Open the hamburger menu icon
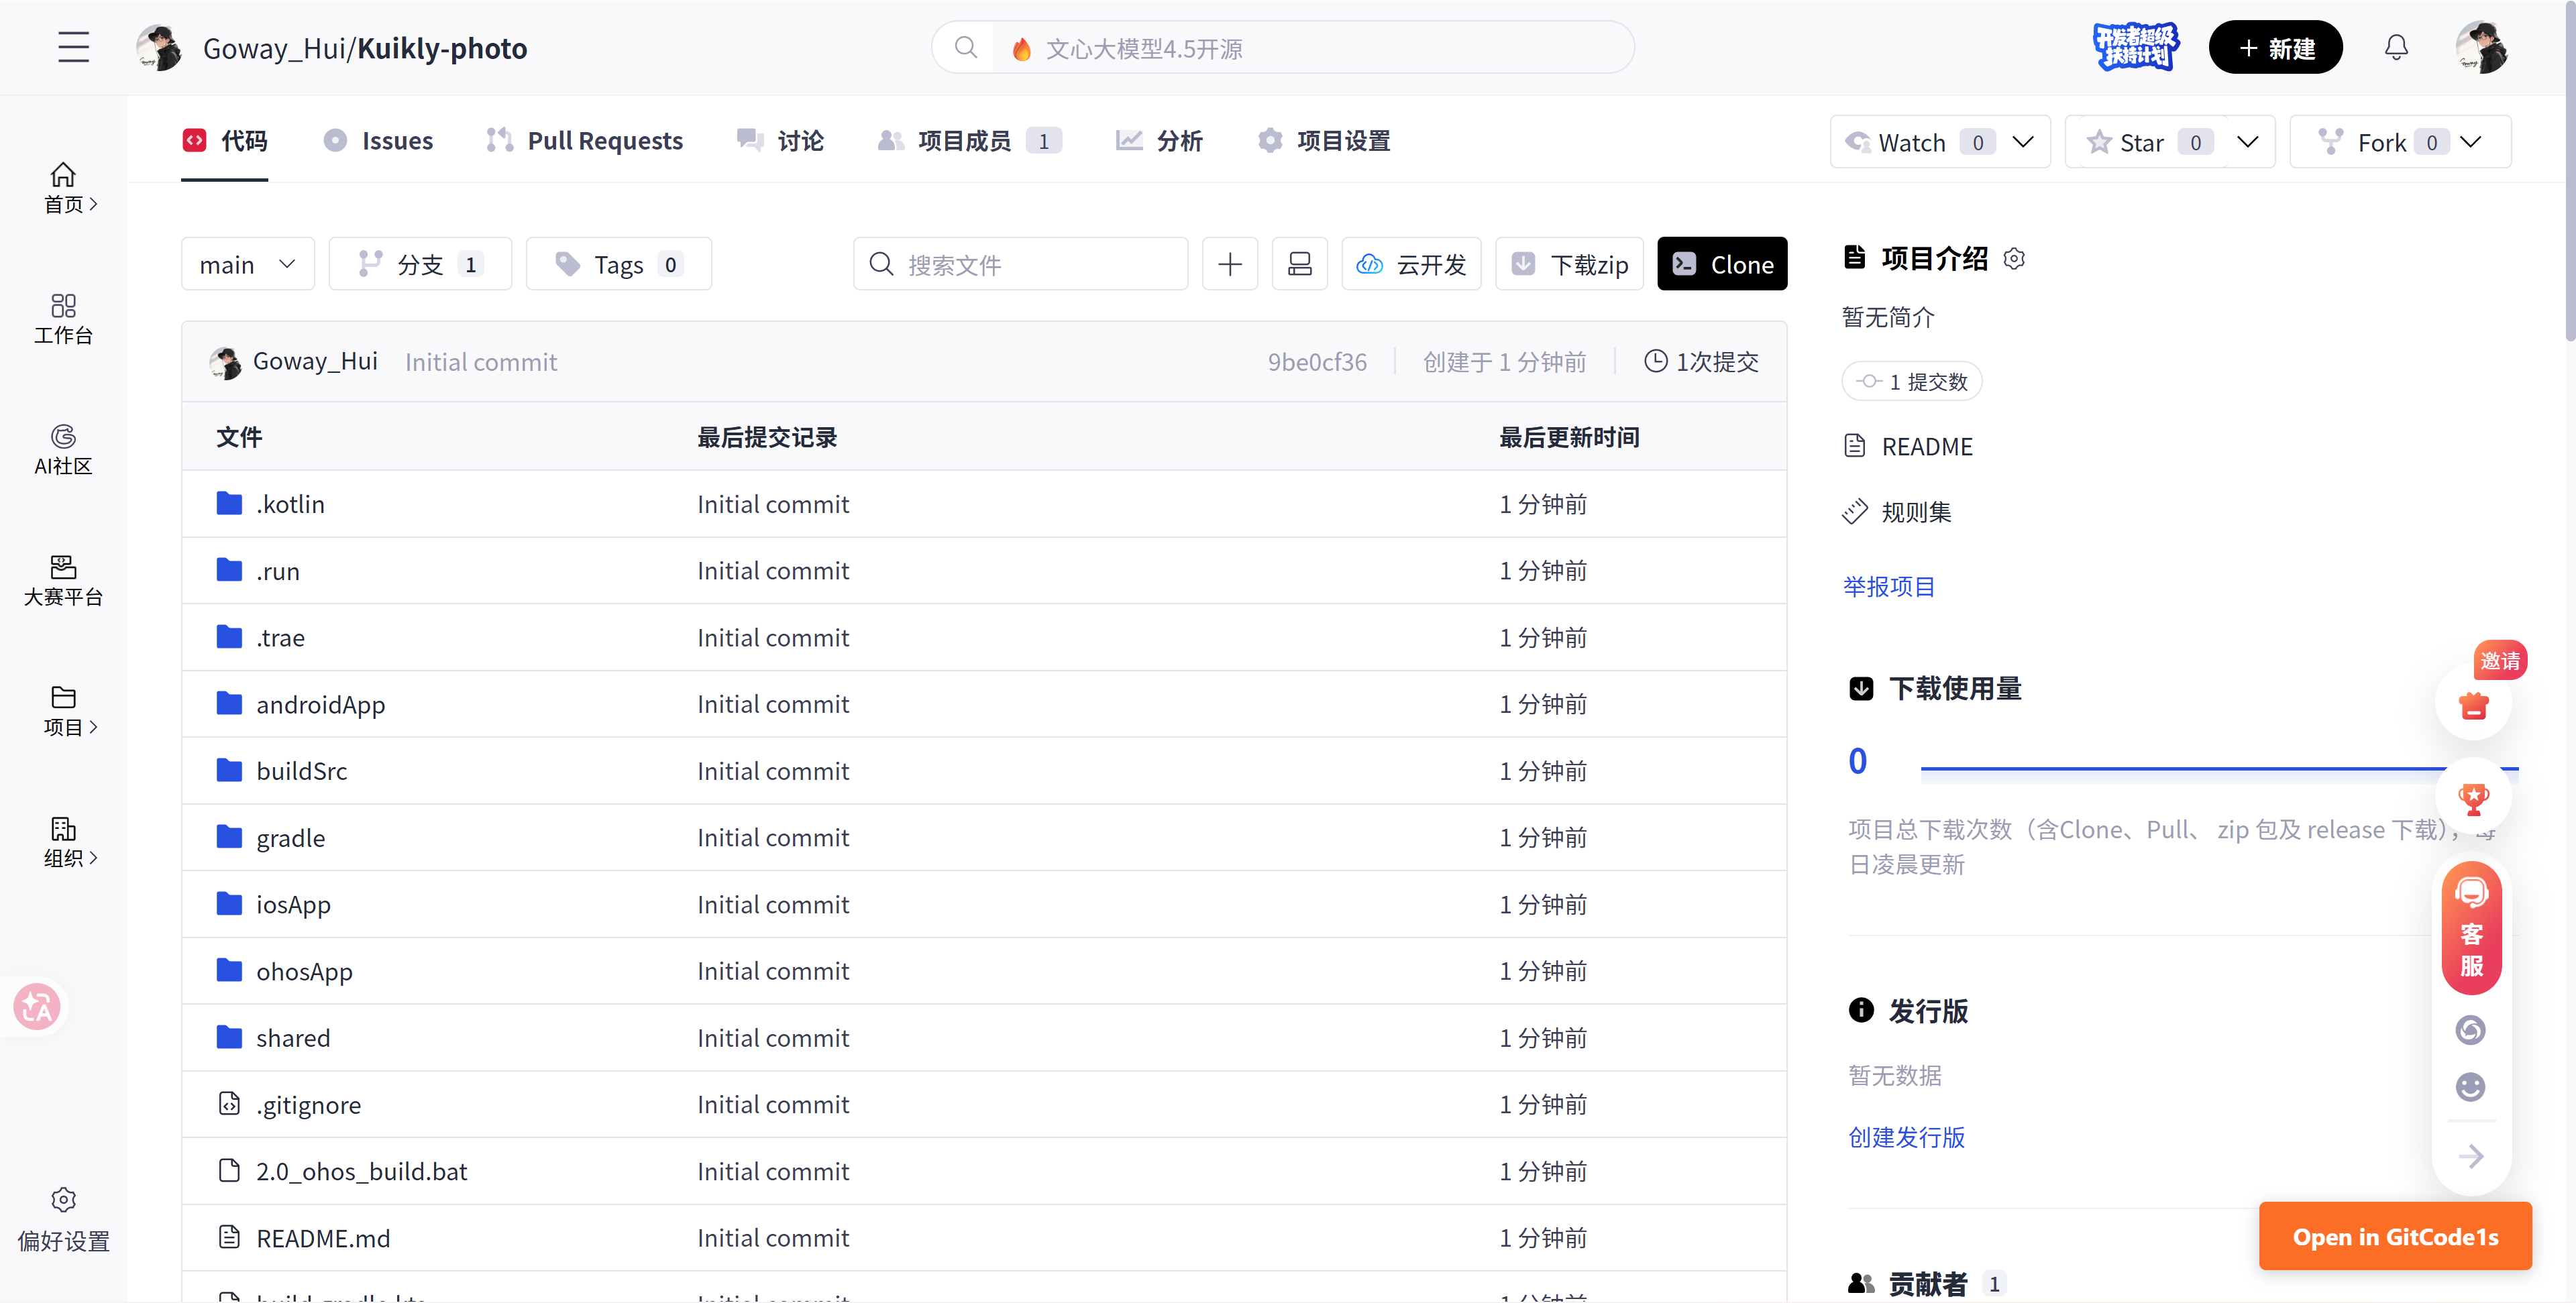The width and height of the screenshot is (2576, 1303). [x=73, y=47]
